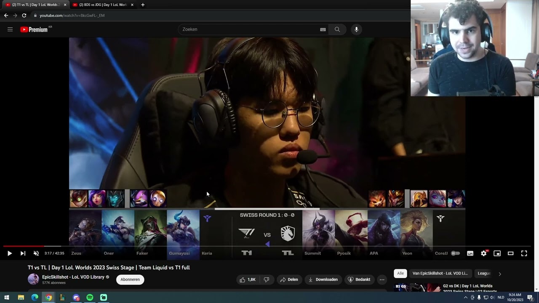The width and height of the screenshot is (539, 303).
Task: Select the Van EpicSkillshot filter chip
Action: 440,274
